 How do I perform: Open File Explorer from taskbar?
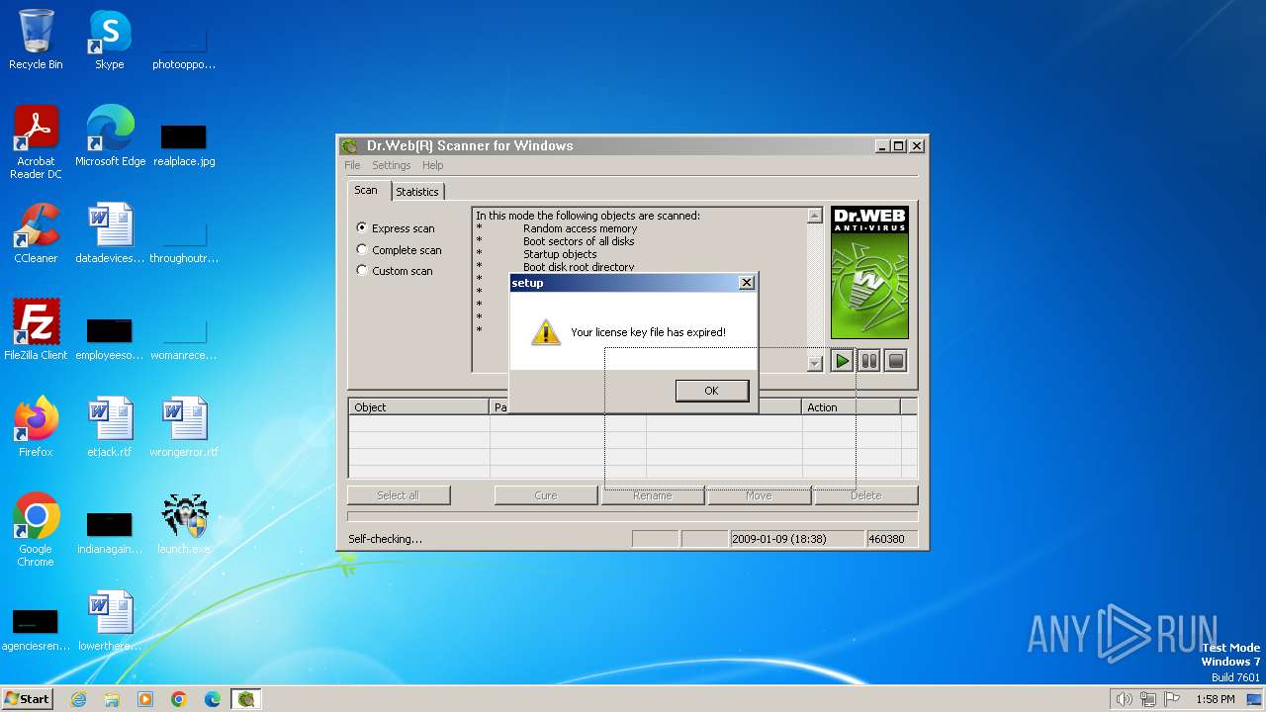[112, 699]
